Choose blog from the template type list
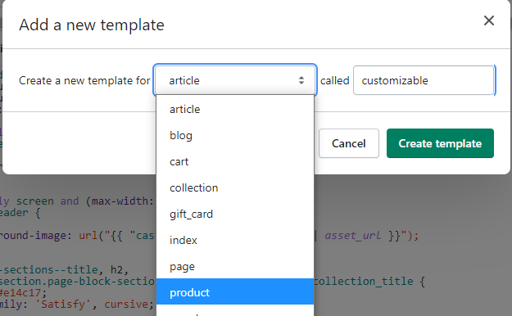The width and height of the screenshot is (512, 316). coord(235,135)
